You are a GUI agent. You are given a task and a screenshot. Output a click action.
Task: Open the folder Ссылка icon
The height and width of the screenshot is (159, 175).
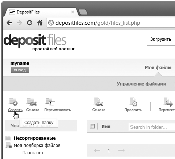pos(32,102)
